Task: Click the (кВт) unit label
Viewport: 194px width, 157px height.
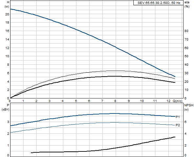Action: click(x=5, y=110)
